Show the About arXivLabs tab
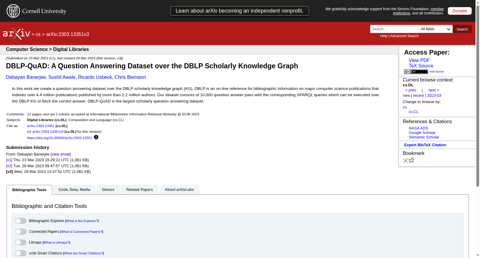The image size is (480, 258). tap(179, 190)
